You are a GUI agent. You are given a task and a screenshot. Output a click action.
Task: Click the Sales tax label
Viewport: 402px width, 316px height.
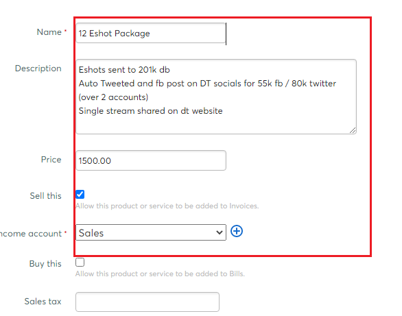click(x=43, y=302)
